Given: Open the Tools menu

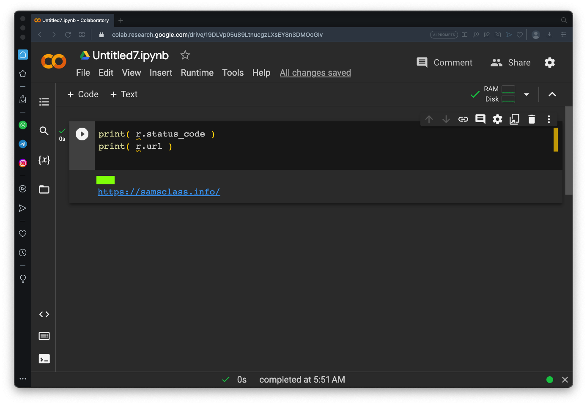Looking at the screenshot, I should [233, 73].
